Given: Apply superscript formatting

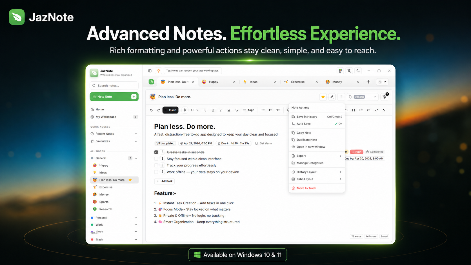Looking at the screenshot, I should tap(376, 110).
